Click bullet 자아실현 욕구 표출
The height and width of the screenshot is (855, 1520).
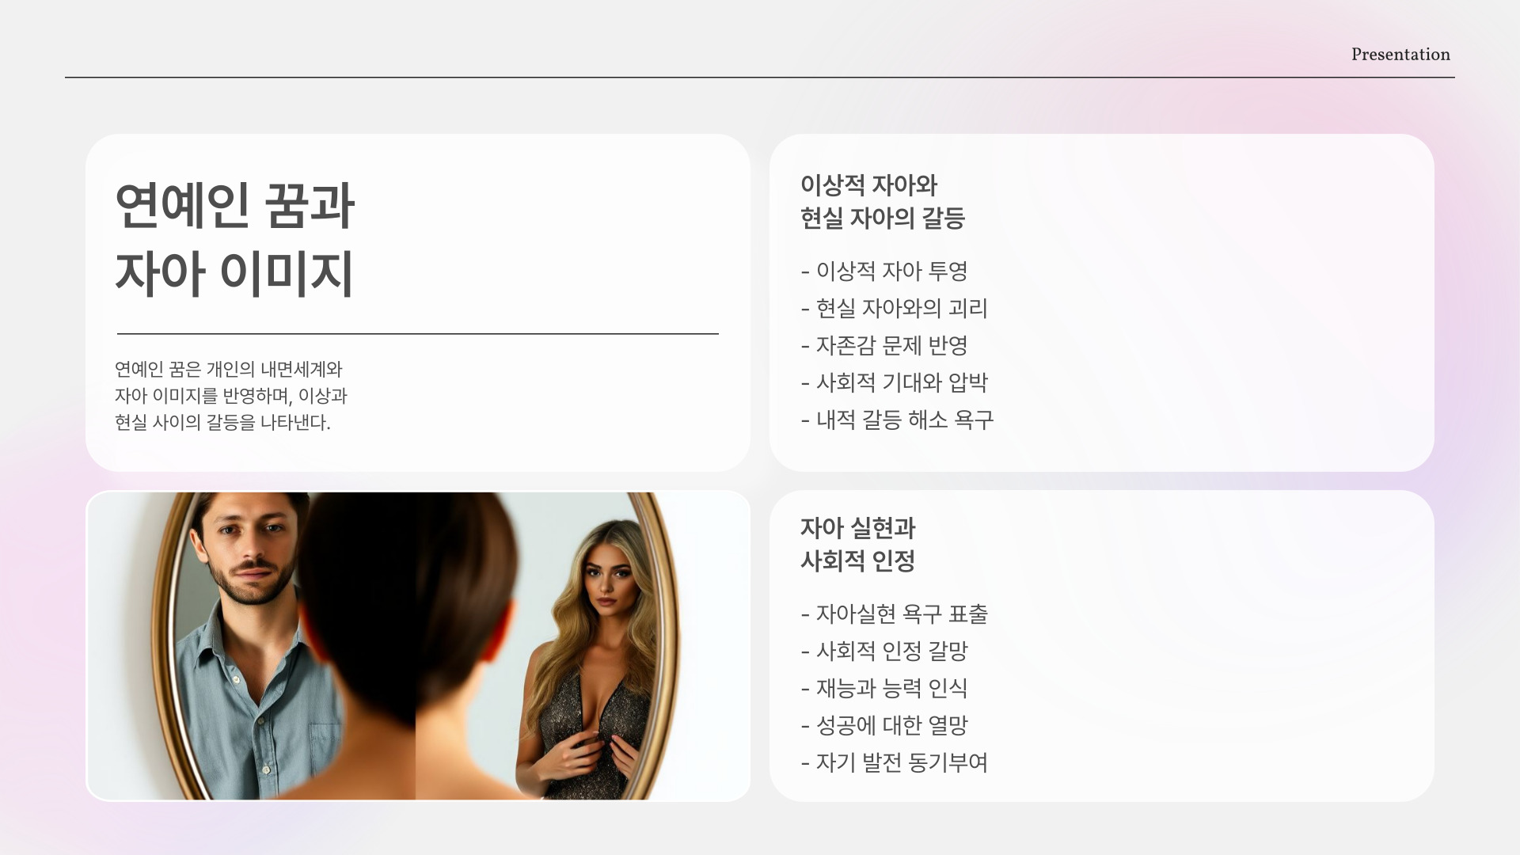click(x=894, y=614)
